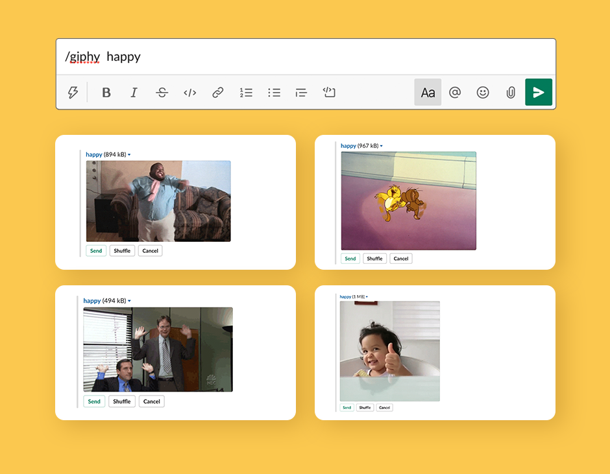Send the cartoon chick and mouse GIF
Viewport: 610px width, 474px height.
tap(350, 259)
